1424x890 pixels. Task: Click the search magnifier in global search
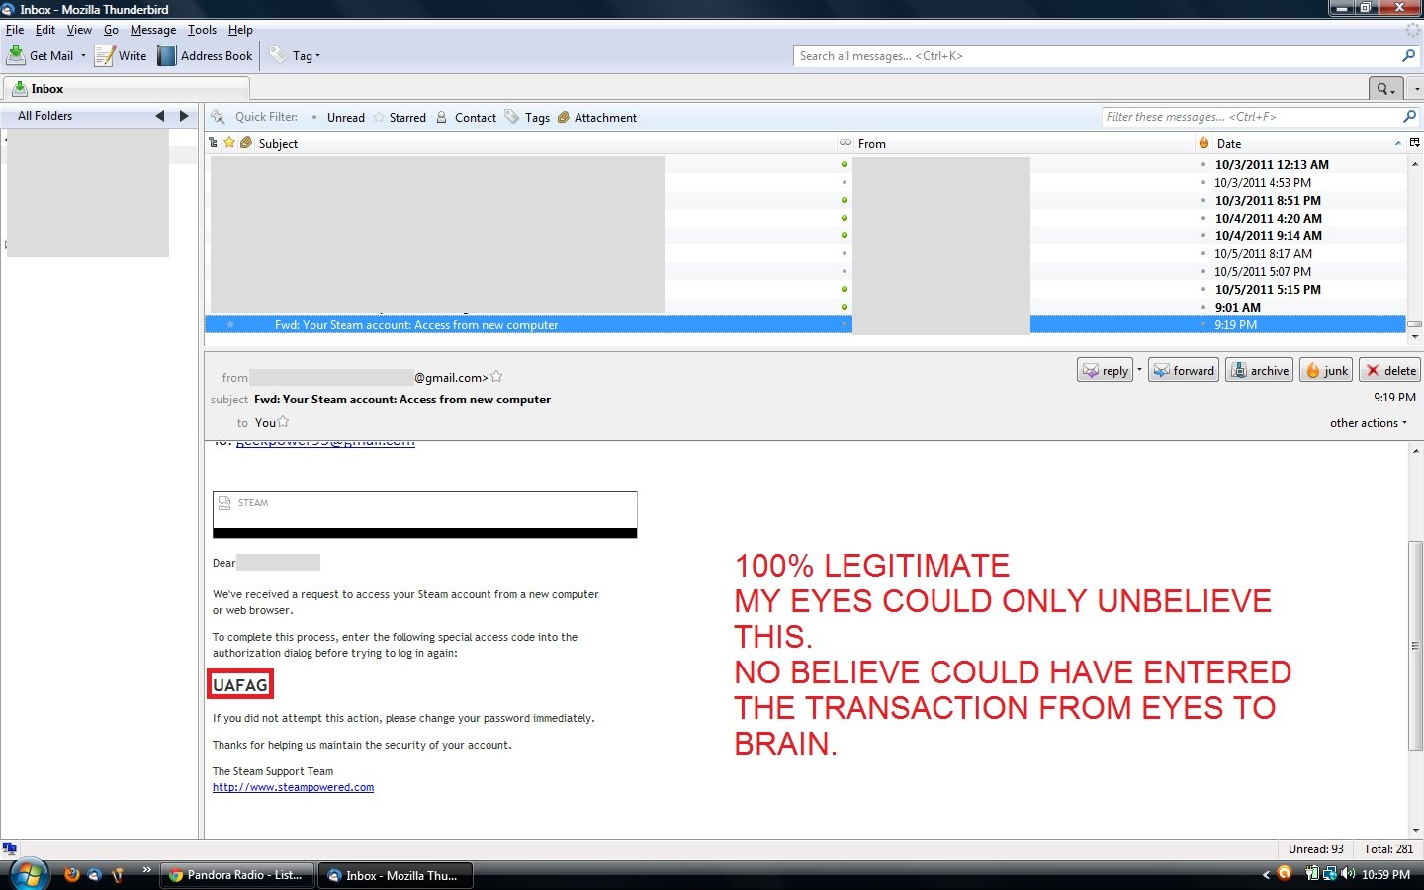[x=1408, y=56]
